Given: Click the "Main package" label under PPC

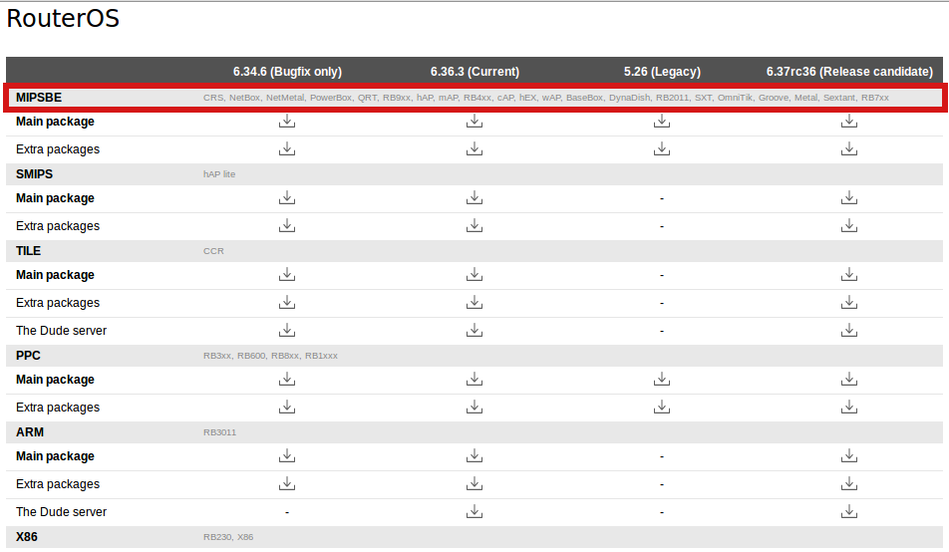Looking at the screenshot, I should [x=55, y=380].
